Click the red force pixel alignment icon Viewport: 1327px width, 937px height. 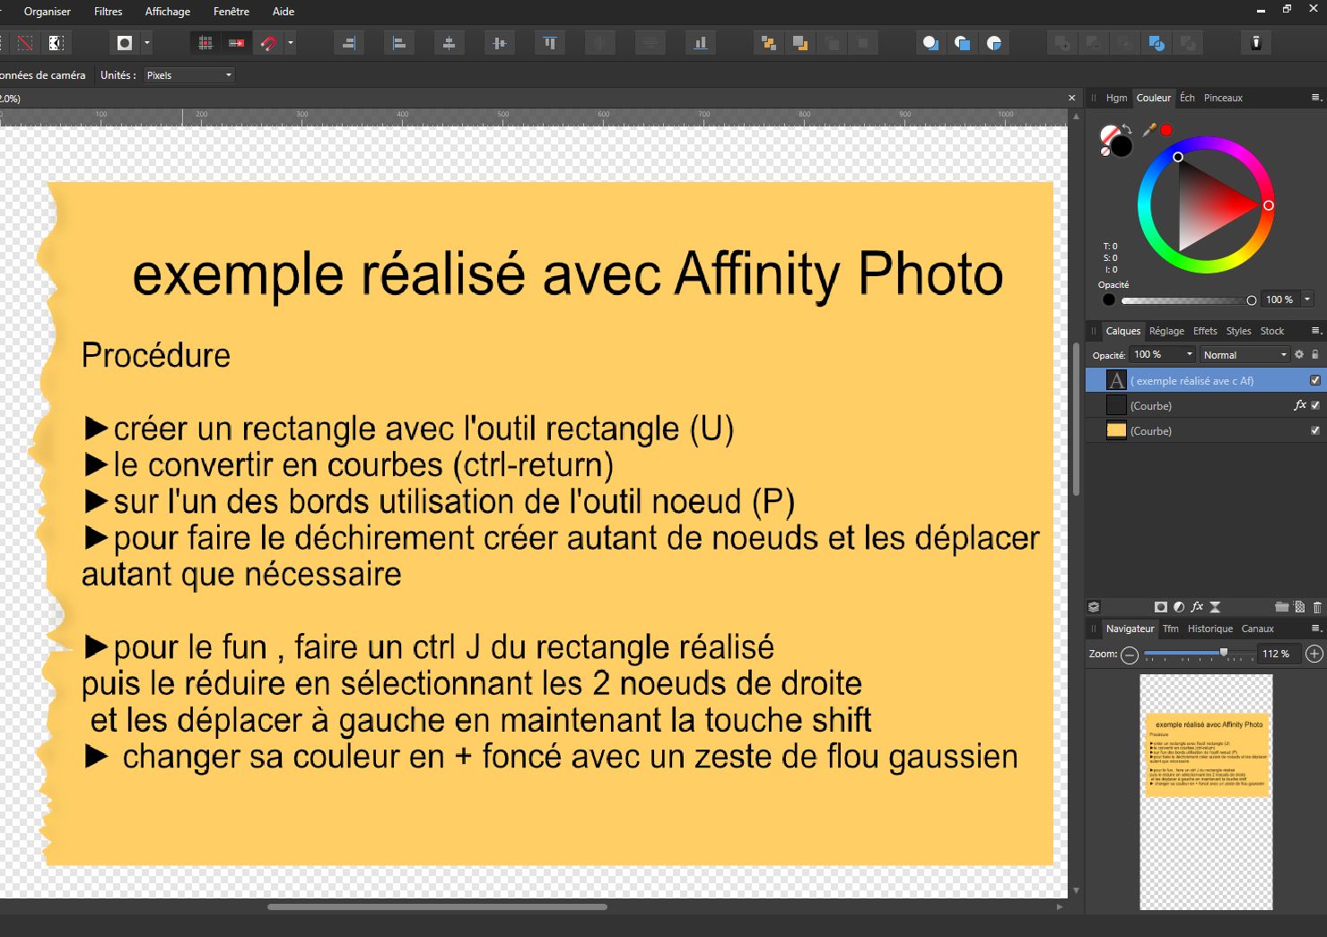(x=236, y=43)
